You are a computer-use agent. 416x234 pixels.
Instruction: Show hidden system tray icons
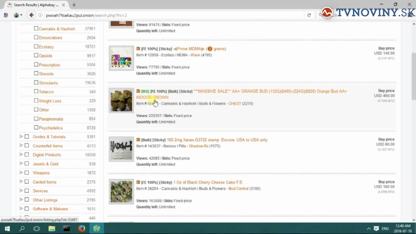click(x=369, y=228)
